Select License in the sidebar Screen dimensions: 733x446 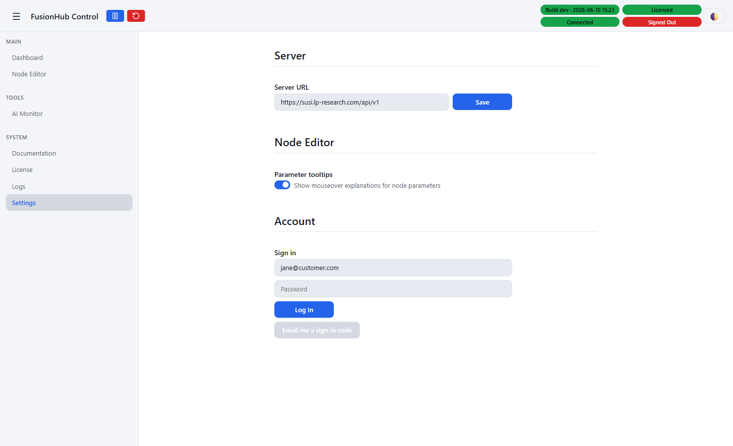click(x=69, y=169)
